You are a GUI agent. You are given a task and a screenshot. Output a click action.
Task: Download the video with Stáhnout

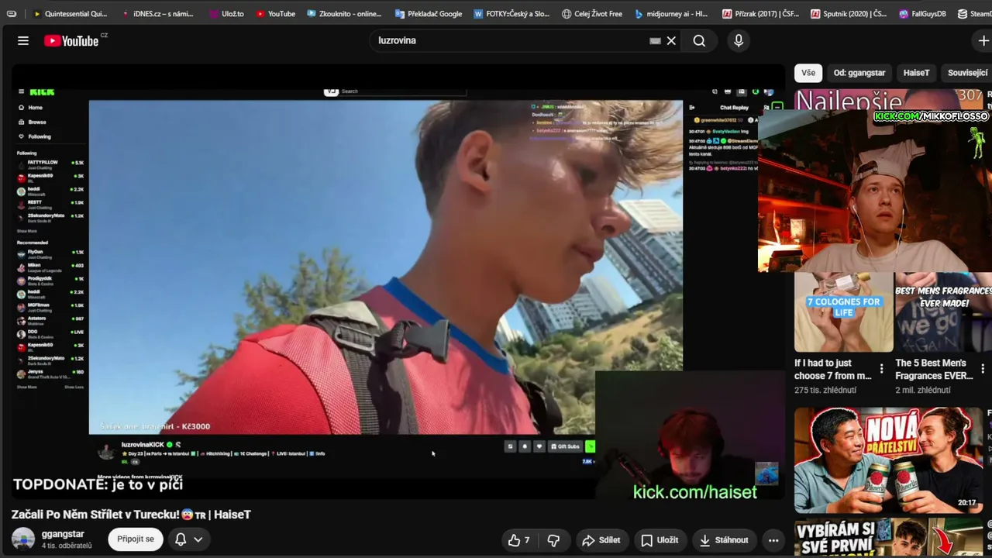coord(723,540)
